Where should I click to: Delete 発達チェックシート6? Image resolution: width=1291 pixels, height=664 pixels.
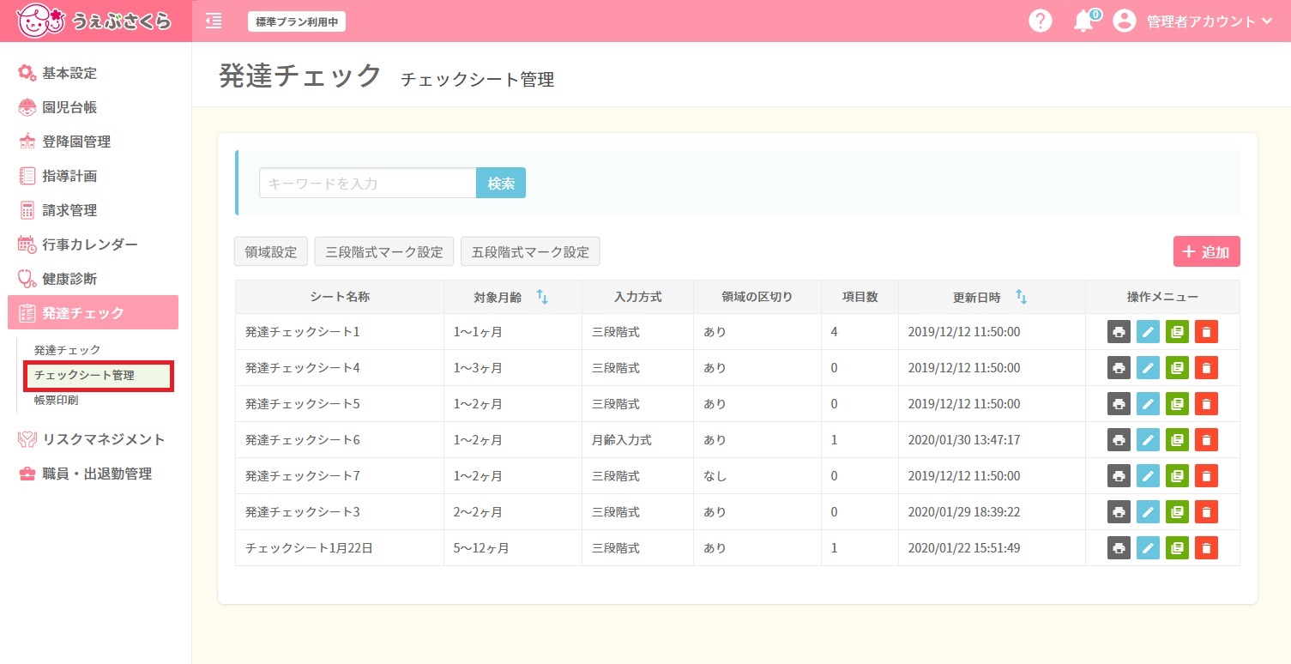tap(1206, 440)
